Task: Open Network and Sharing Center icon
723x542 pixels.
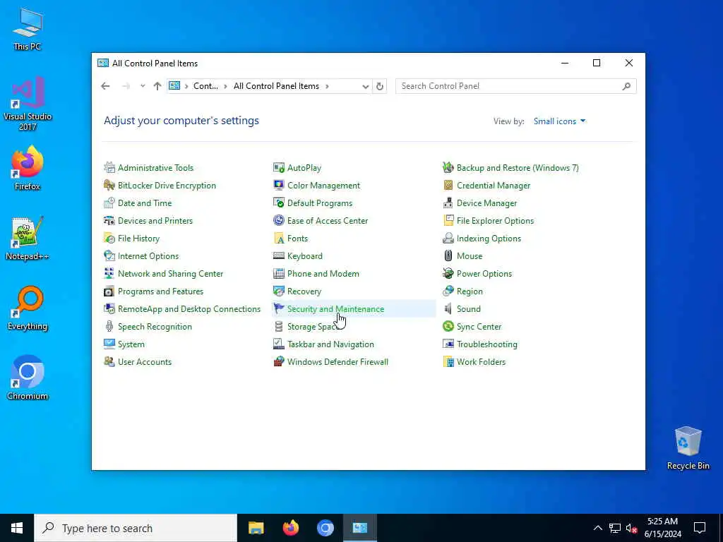Action: tap(109, 273)
